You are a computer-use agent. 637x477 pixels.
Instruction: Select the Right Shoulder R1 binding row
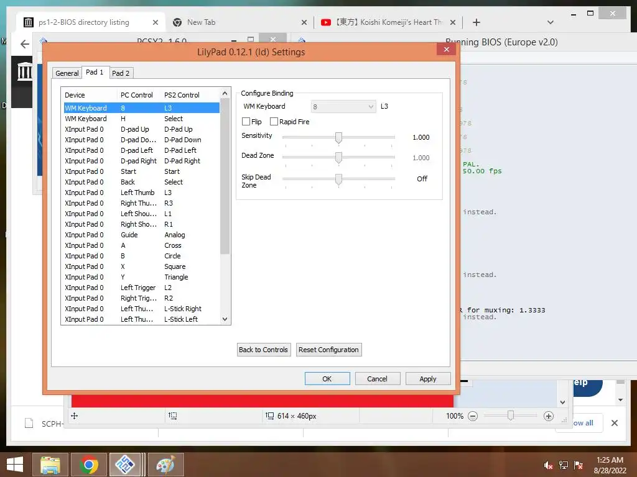[141, 224]
